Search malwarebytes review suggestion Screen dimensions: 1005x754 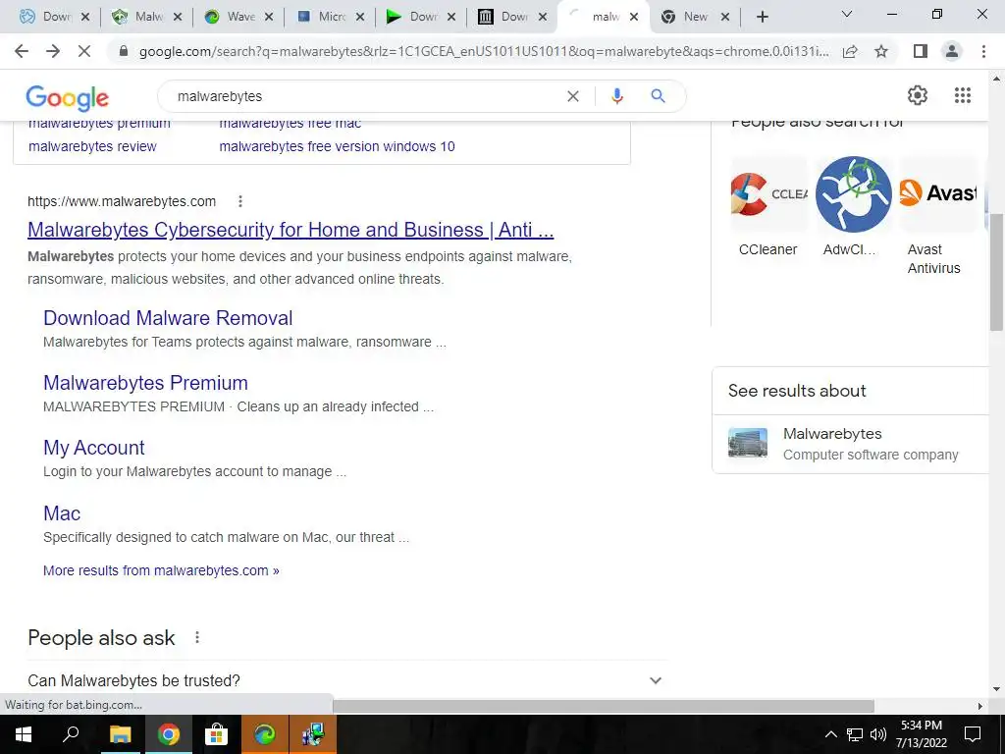(x=92, y=146)
